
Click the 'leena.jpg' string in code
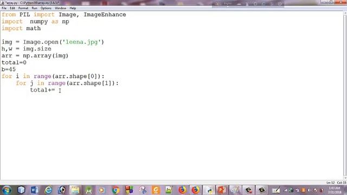click(82, 42)
